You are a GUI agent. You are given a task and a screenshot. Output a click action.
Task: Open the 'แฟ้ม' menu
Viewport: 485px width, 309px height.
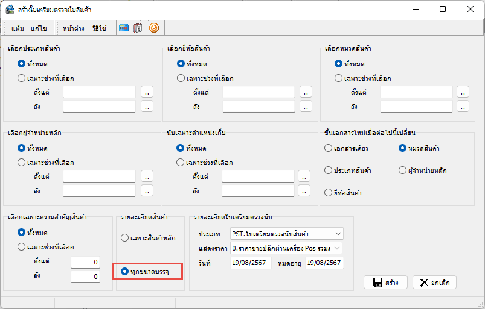point(19,28)
